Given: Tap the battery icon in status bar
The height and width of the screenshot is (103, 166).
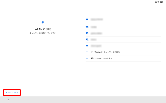Looking at the screenshot, I should pos(162,2).
